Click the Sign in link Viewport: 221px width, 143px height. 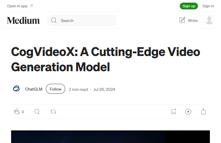tap(208, 6)
